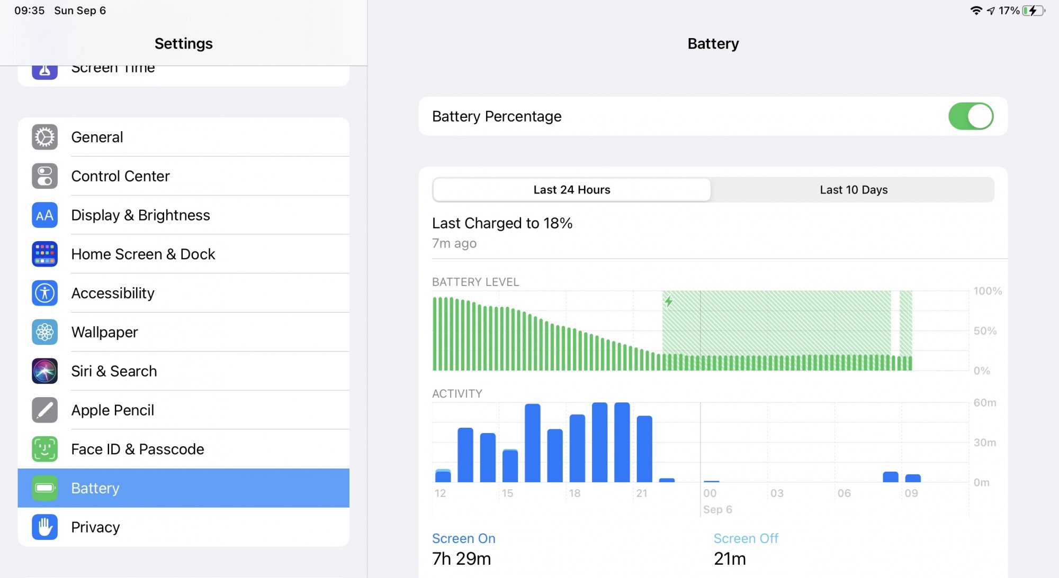This screenshot has height=578, width=1059.
Task: Open the Screen Time row
Action: click(x=183, y=72)
